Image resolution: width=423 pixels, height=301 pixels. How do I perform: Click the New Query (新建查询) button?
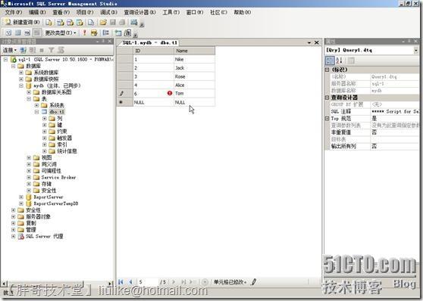[23, 23]
